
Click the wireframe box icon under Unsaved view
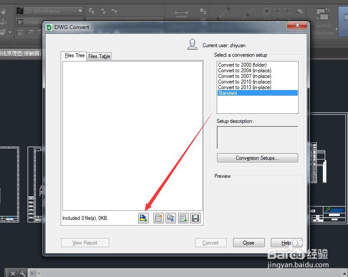click(x=20, y=33)
